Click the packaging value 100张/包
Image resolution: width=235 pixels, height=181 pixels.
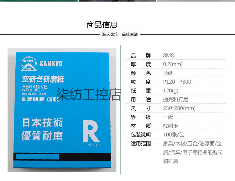coord(173,134)
